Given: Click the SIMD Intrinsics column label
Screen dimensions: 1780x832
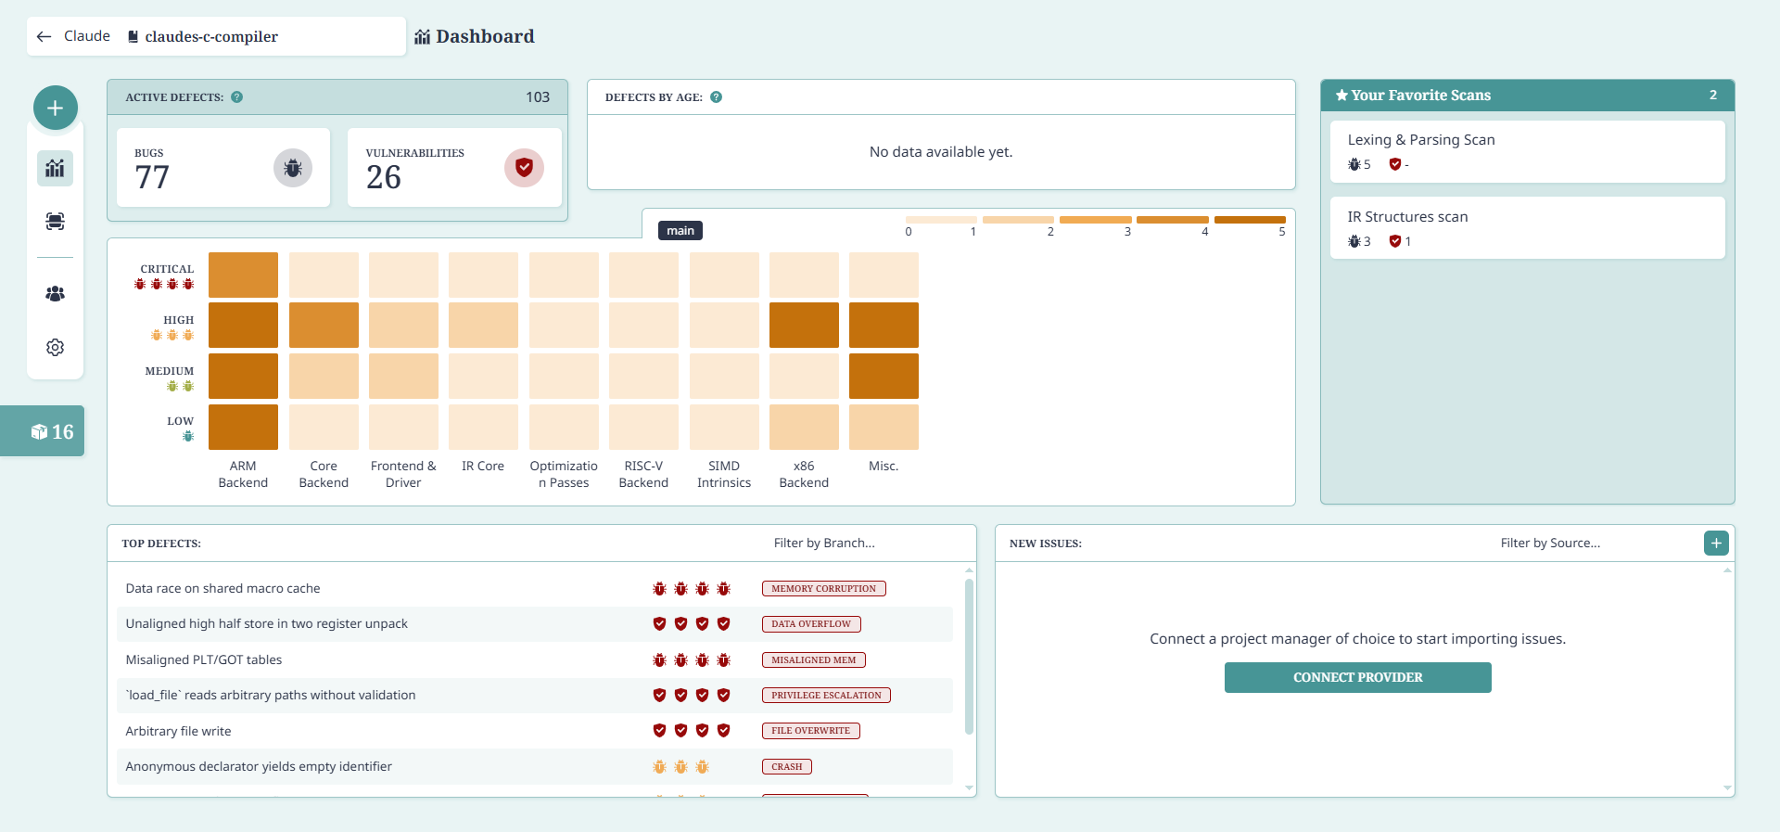Looking at the screenshot, I should pos(724,474).
